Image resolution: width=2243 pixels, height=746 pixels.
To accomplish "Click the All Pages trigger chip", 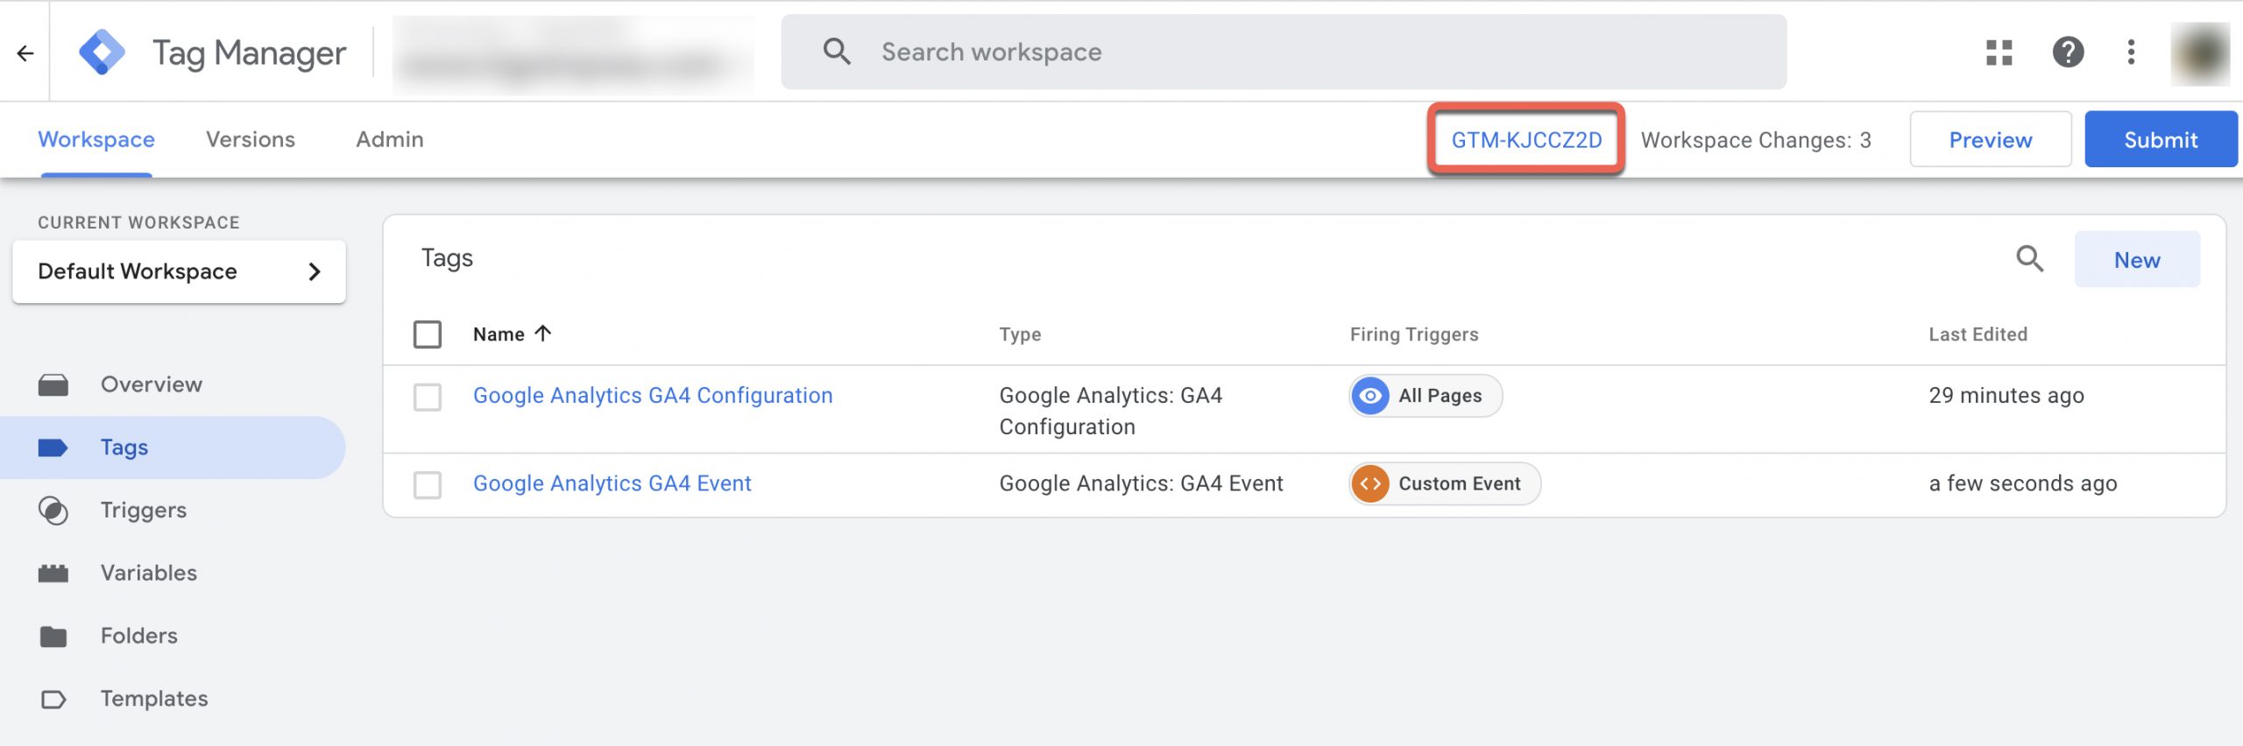I will pos(1426,396).
